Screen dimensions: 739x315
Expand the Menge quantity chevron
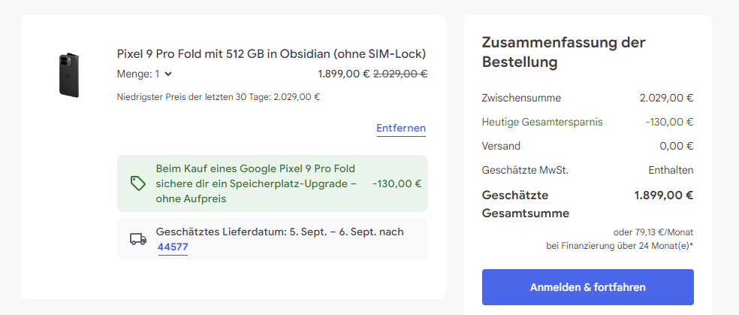pos(169,74)
